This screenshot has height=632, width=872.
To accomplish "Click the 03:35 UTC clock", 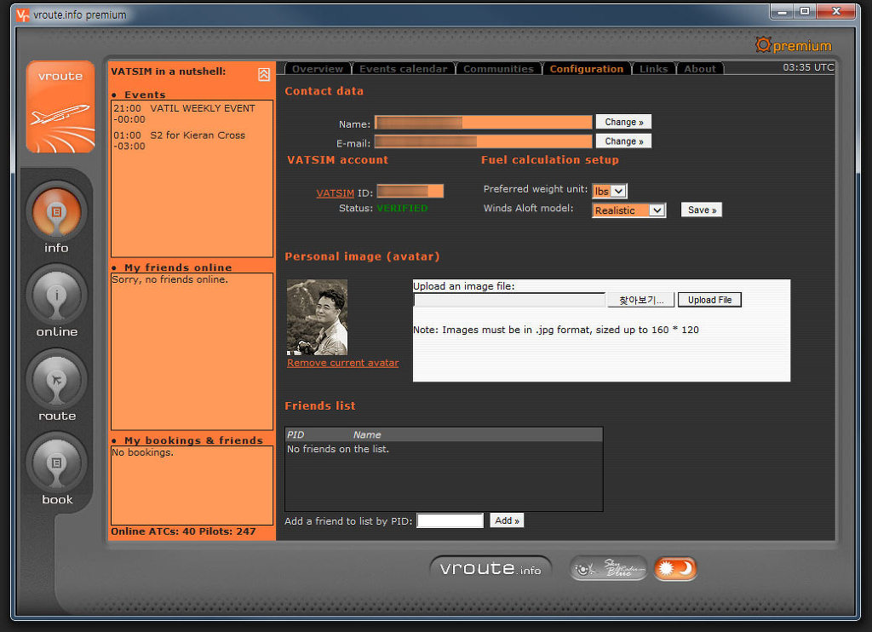I will pos(808,67).
